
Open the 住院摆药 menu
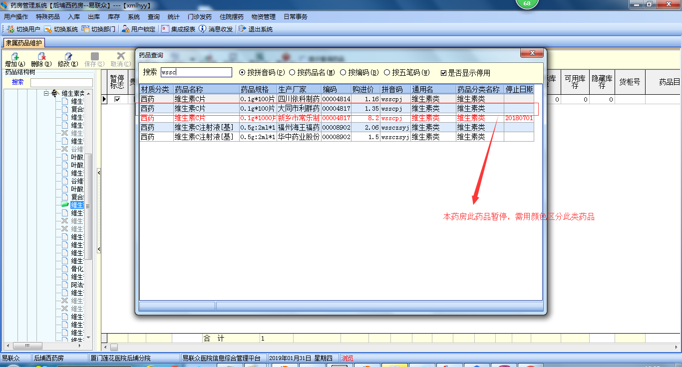(232, 16)
